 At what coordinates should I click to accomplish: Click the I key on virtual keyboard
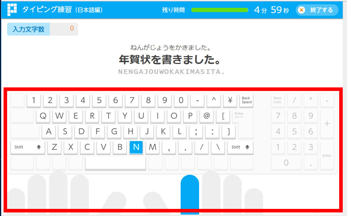coord(158,116)
